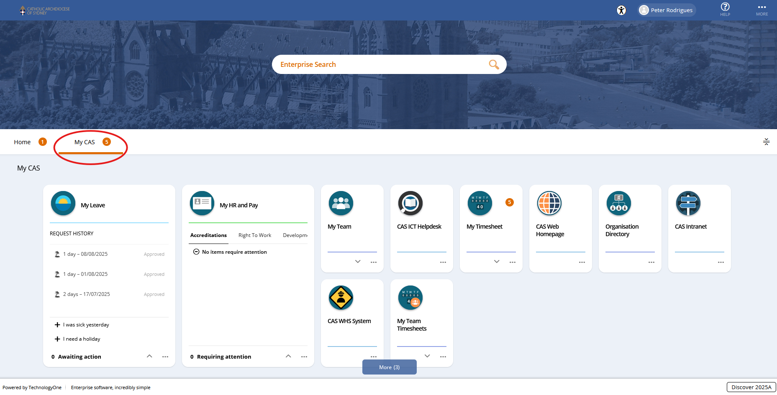Click the My Team people icon
This screenshot has height=395, width=777.
341,204
